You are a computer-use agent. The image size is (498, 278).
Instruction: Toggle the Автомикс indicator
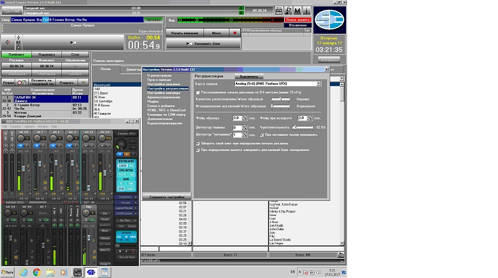point(154,20)
